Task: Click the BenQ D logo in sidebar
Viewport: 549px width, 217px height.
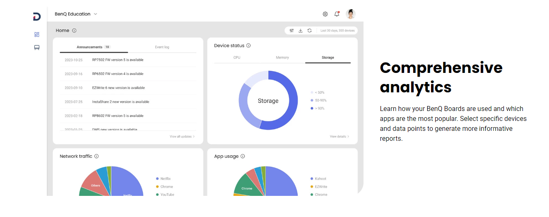Action: point(37,17)
